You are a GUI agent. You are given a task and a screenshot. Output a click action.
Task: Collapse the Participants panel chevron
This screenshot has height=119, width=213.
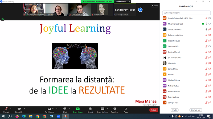coord(163,6)
